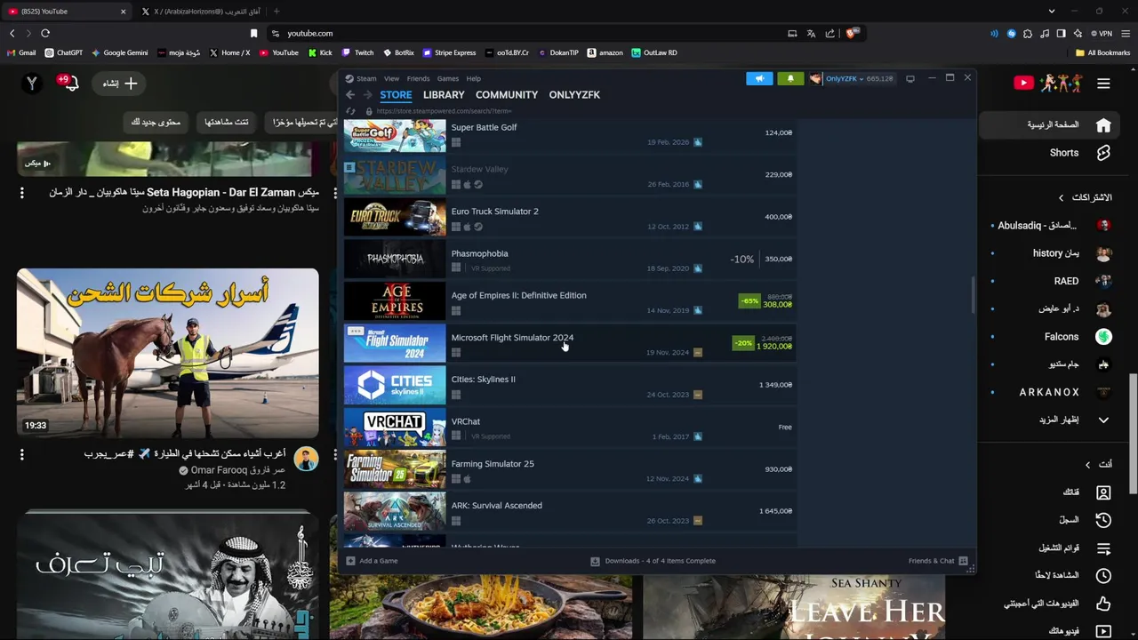Open the Steam menu in menu bar
The width and height of the screenshot is (1138, 640).
coord(366,78)
